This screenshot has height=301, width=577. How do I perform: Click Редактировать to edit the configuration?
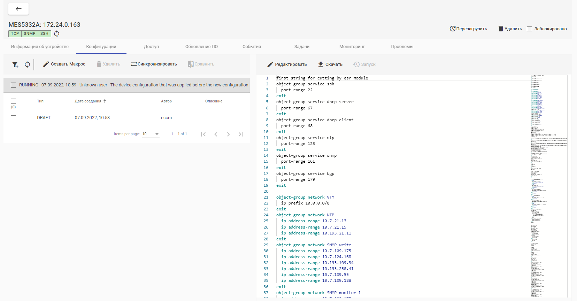287,64
